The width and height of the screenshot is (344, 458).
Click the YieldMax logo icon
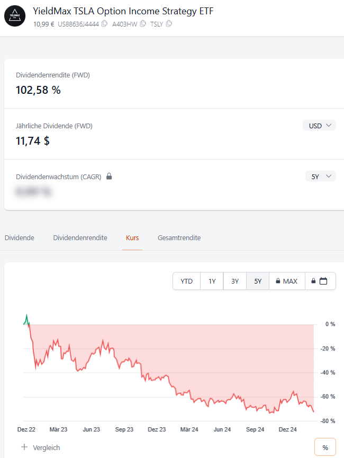[15, 16]
